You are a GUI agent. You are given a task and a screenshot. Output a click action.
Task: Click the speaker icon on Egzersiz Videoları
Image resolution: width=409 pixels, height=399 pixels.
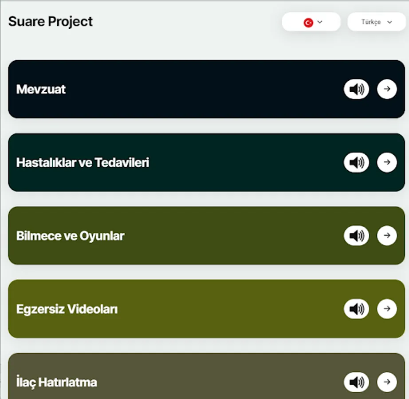pos(356,309)
